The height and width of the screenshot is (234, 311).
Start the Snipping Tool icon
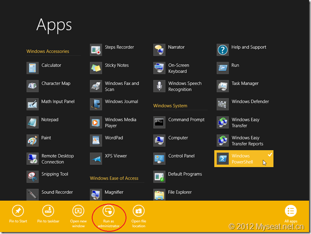(32, 176)
